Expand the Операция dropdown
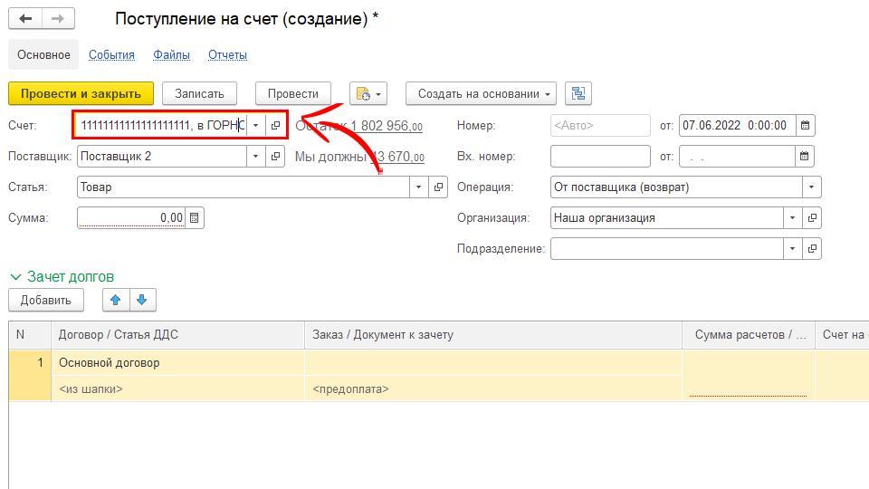This screenshot has height=489, width=869. [812, 187]
